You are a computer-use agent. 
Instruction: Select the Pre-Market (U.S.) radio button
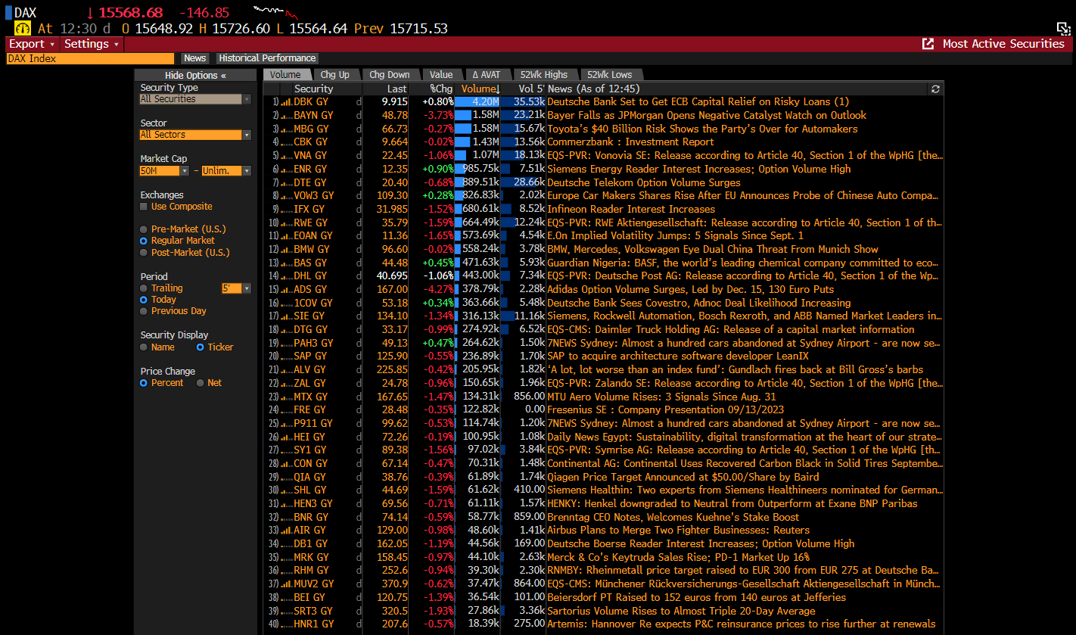[144, 229]
